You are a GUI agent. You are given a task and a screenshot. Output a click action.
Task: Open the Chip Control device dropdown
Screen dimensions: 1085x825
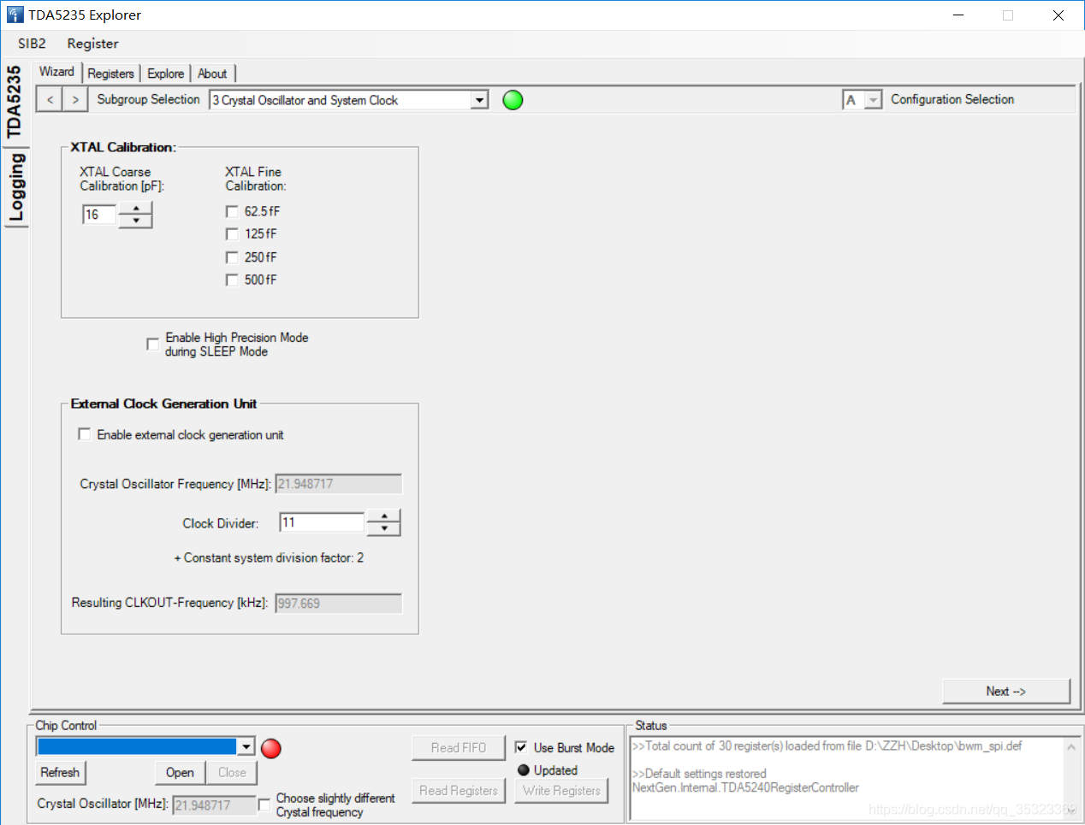tap(246, 747)
